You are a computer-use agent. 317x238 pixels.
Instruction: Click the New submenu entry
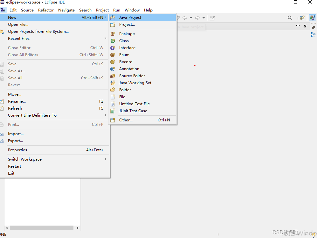tap(55, 18)
